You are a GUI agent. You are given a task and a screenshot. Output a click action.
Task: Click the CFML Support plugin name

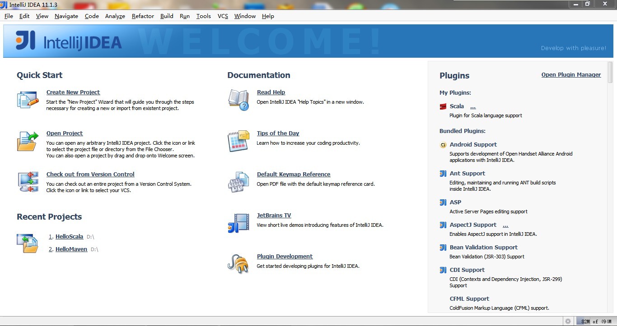click(469, 299)
